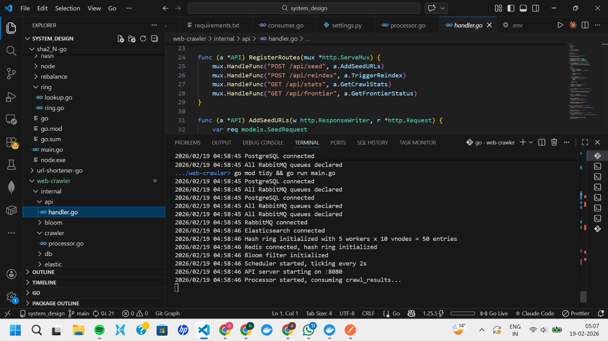Screen dimensions: 608x341
Task: Open Claude Code from editor toolbar
Action: click(573, 25)
